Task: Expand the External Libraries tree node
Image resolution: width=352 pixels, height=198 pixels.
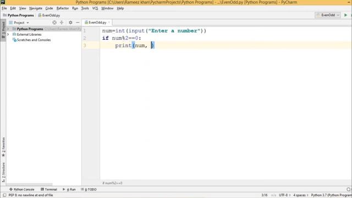Action: tap(8, 34)
